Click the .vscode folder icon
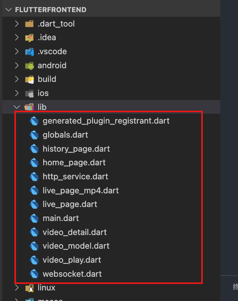This screenshot has width=238, height=301. (x=29, y=52)
